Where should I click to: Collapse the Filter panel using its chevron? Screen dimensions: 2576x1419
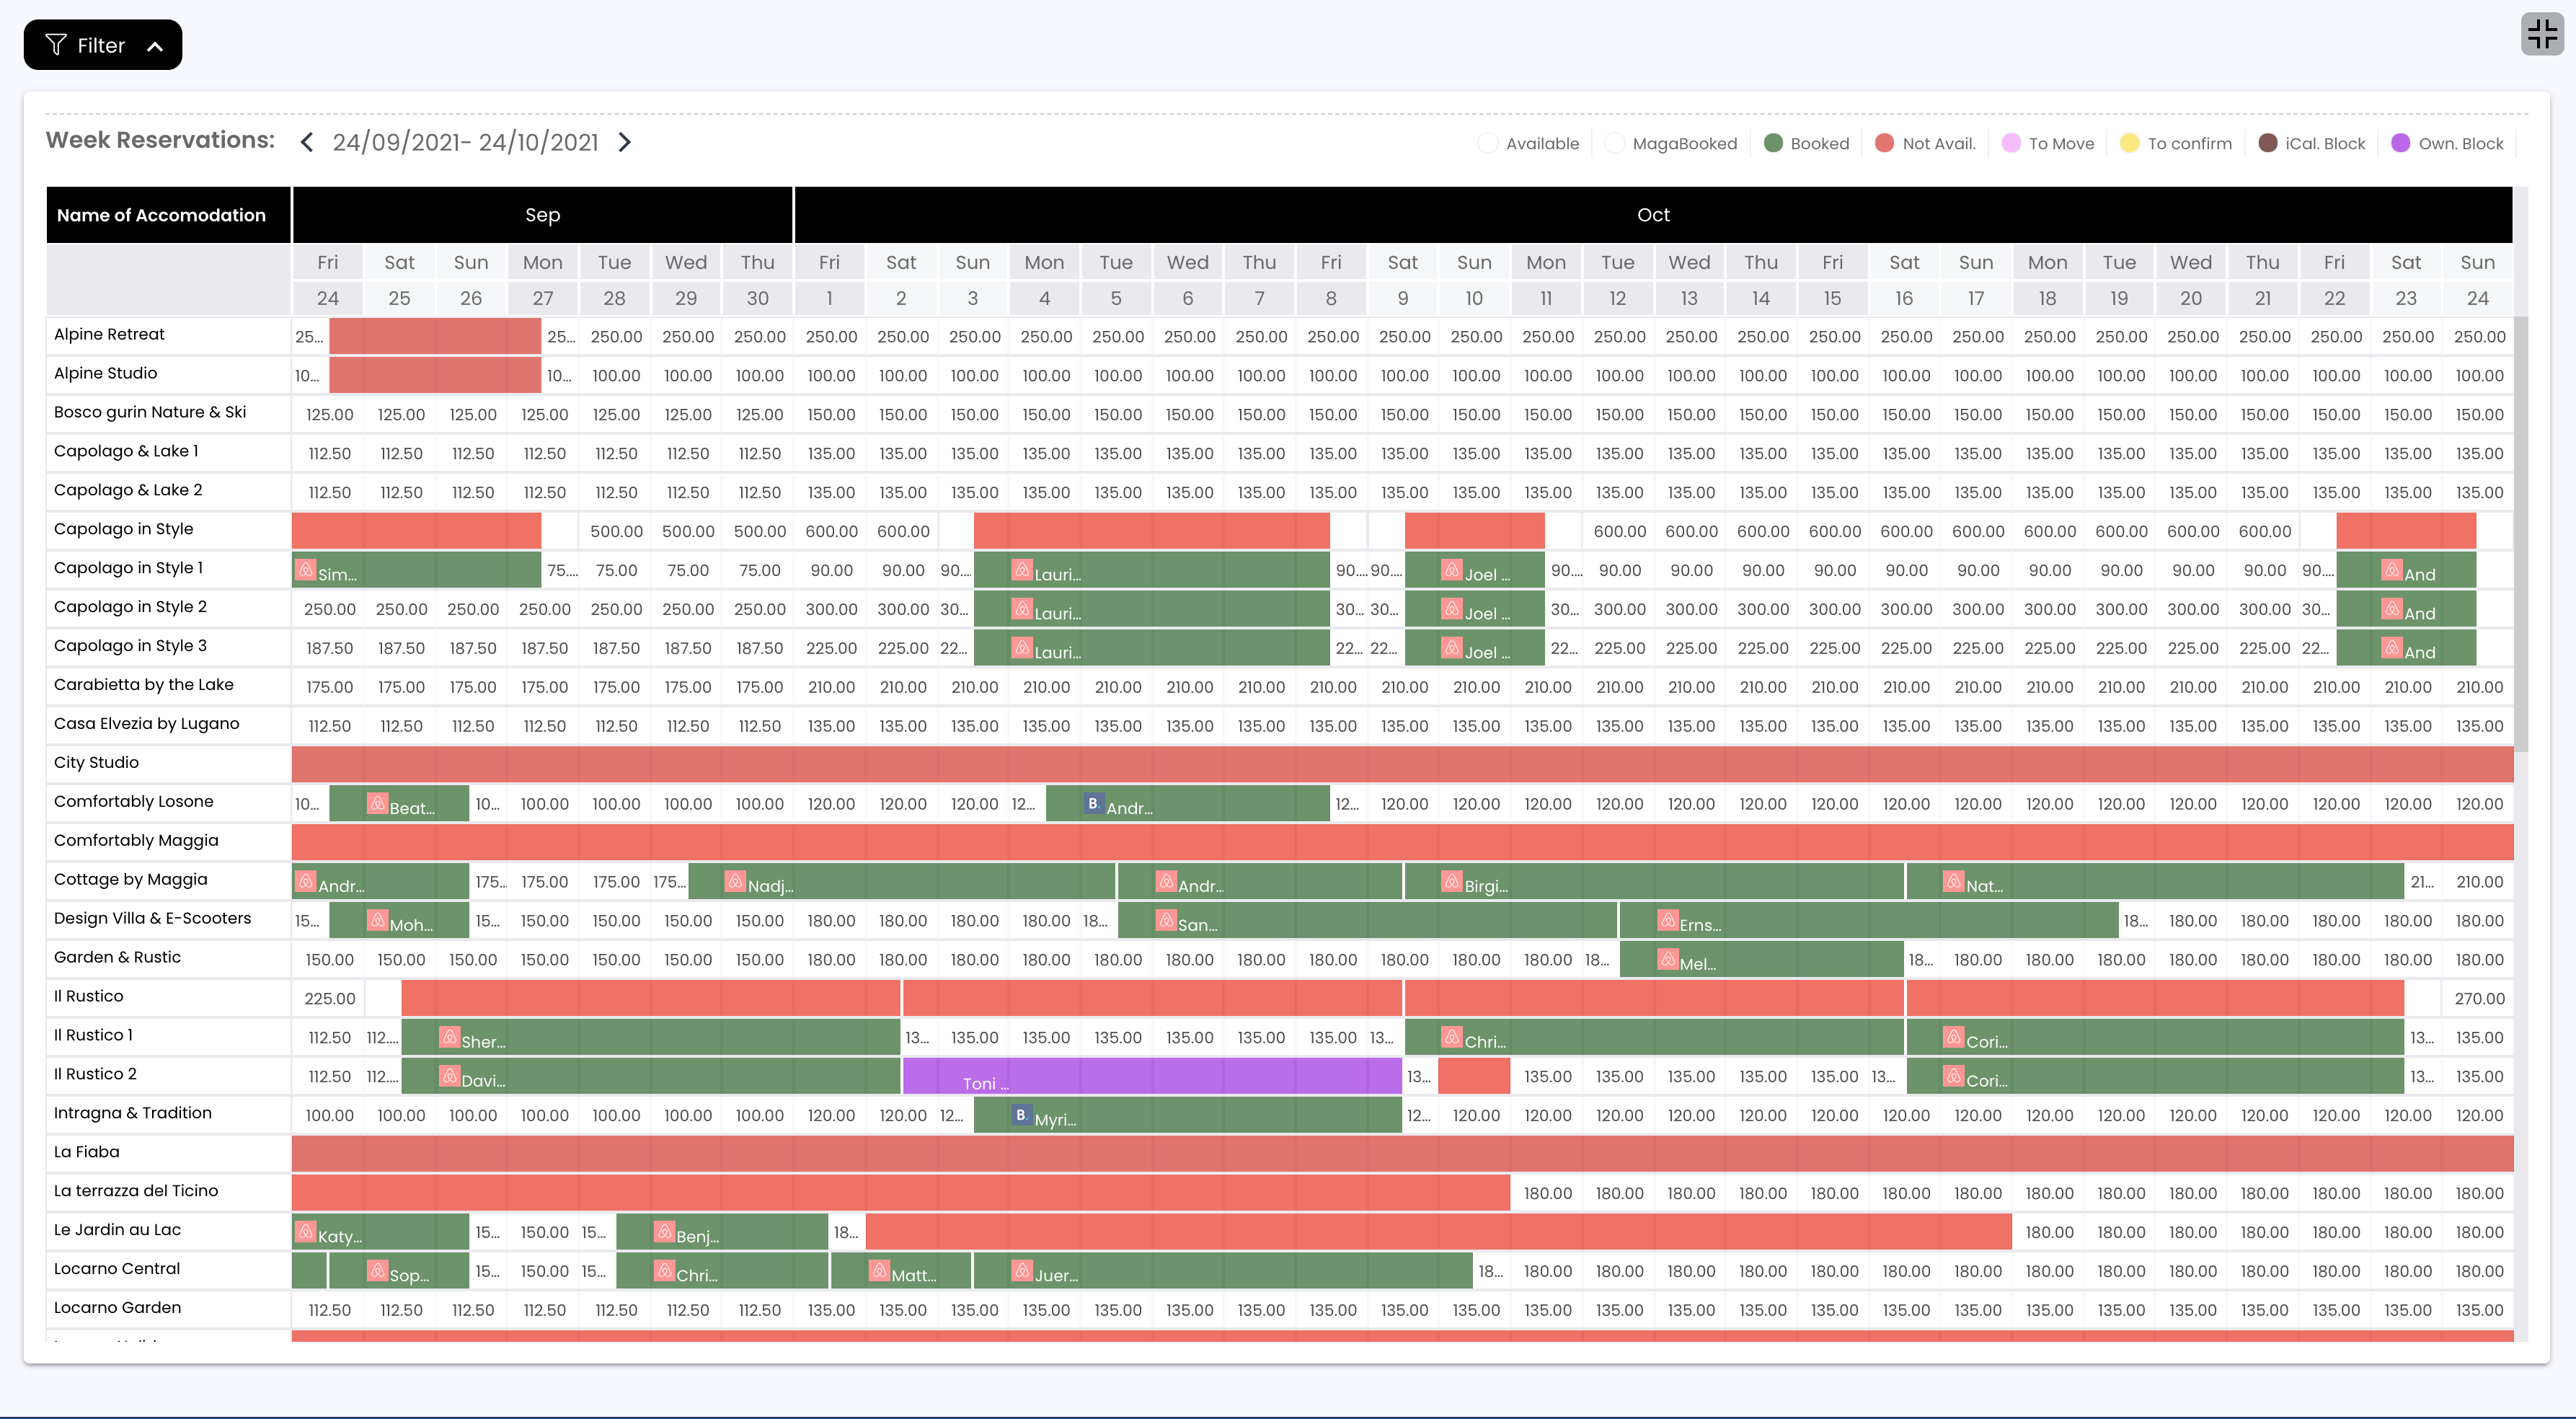pos(154,45)
